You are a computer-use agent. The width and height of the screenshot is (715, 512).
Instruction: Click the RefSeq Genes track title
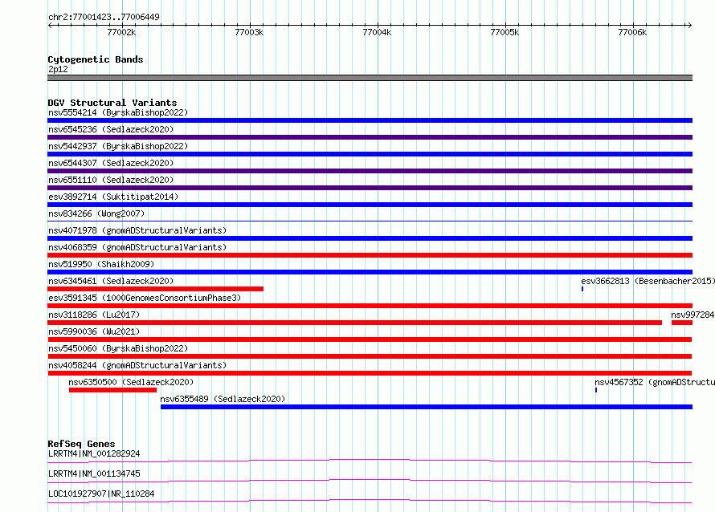(81, 444)
